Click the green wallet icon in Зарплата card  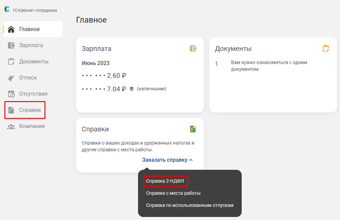pyautogui.click(x=193, y=49)
